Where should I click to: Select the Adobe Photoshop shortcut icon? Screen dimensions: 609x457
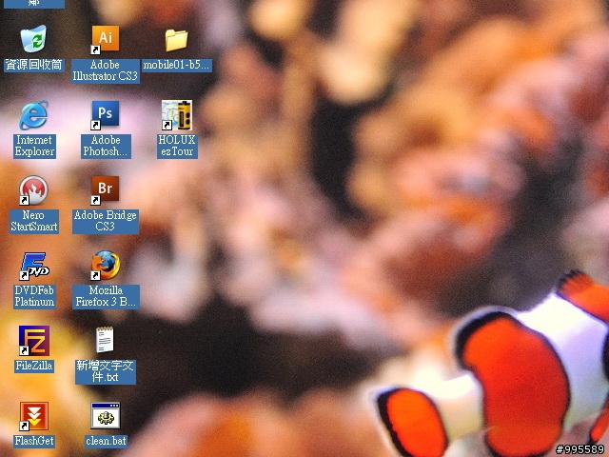105,114
